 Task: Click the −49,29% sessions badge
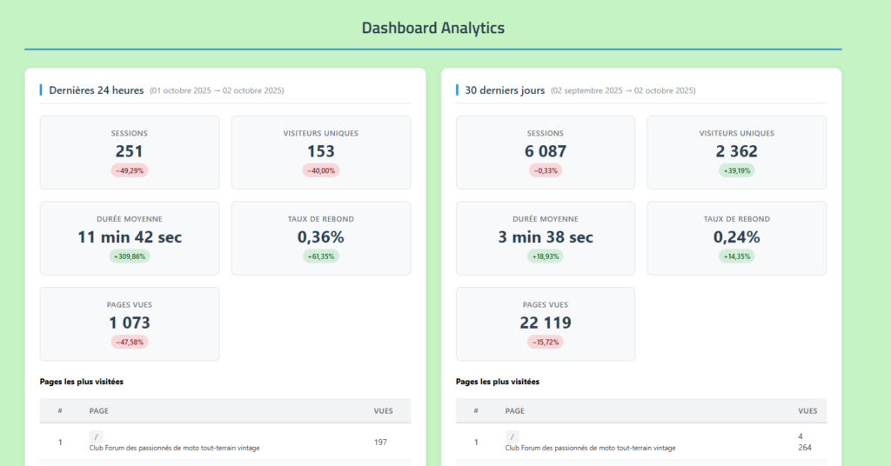click(x=130, y=170)
